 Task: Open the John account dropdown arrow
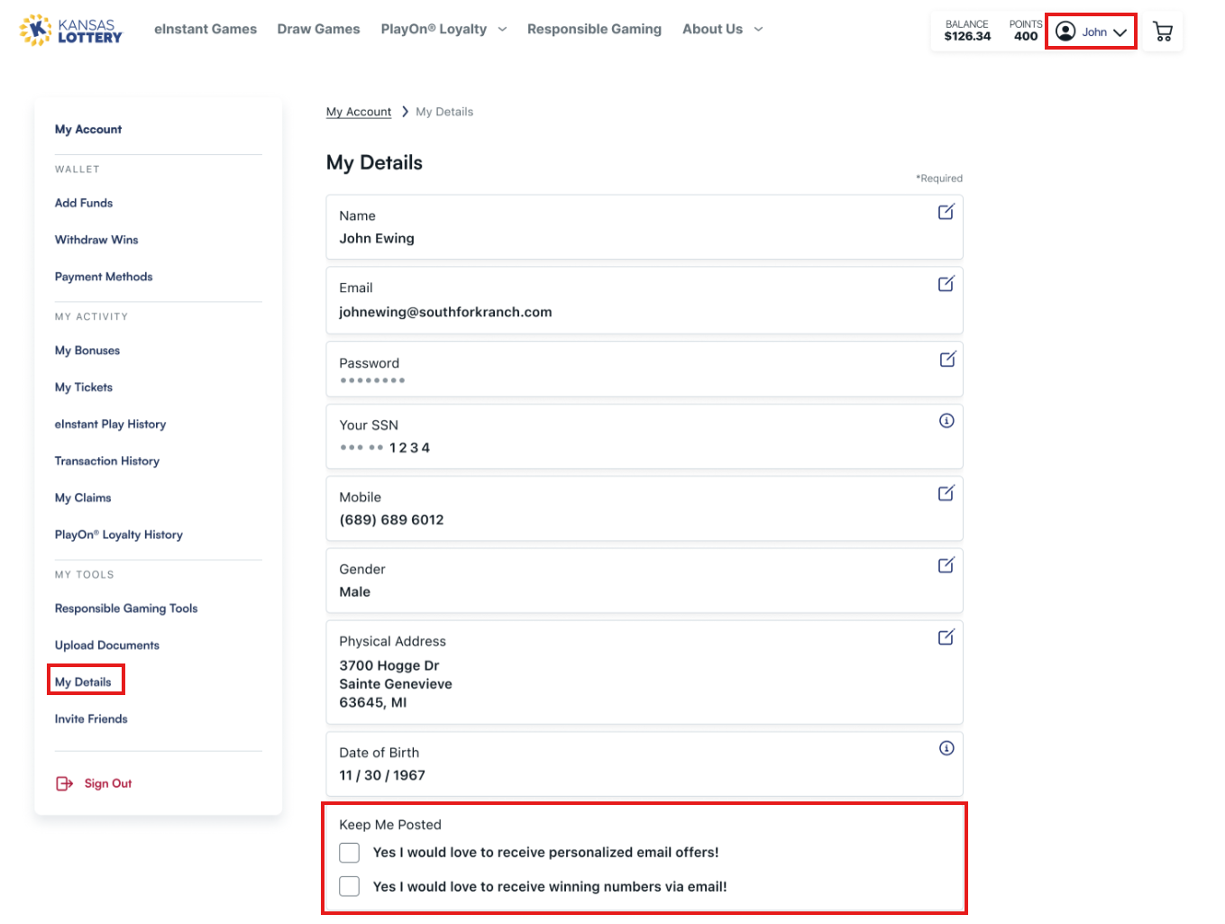(1120, 32)
